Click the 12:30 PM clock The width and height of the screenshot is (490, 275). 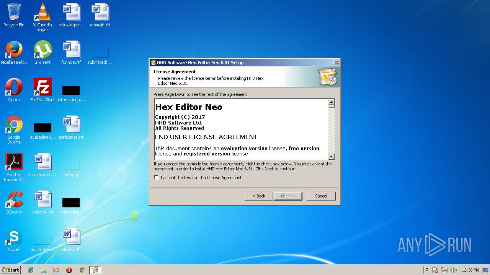click(470, 270)
